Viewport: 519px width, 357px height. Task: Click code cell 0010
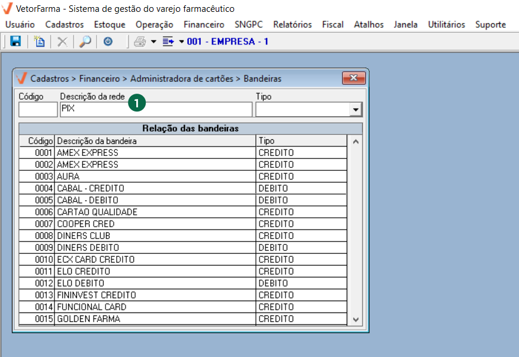coord(37,260)
